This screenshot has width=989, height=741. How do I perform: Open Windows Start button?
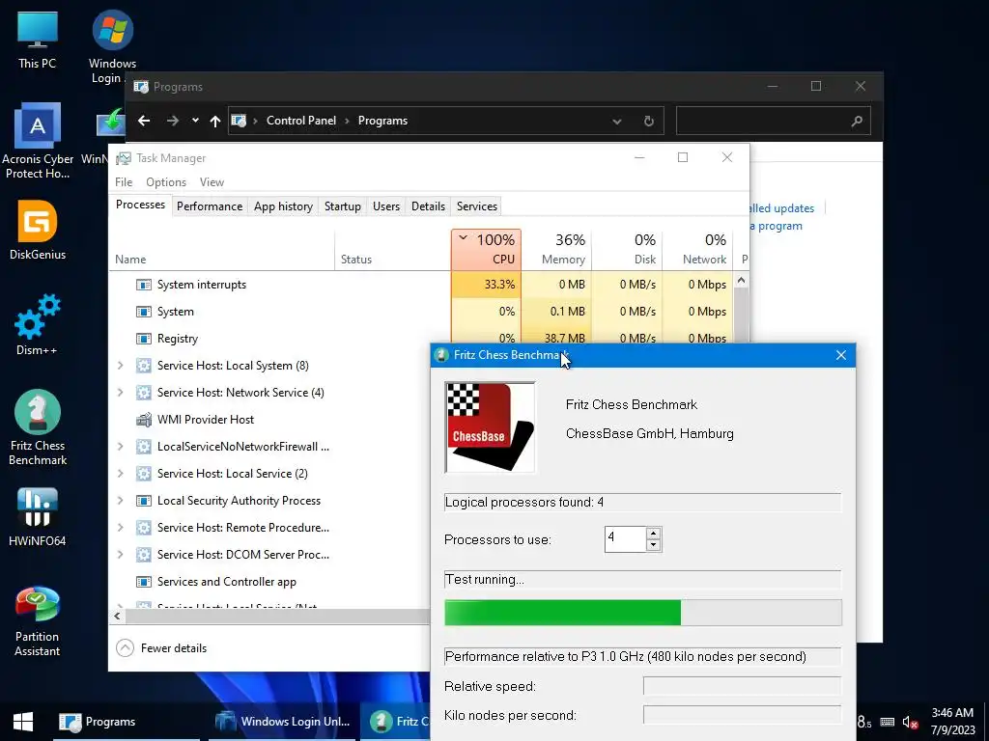click(x=23, y=722)
